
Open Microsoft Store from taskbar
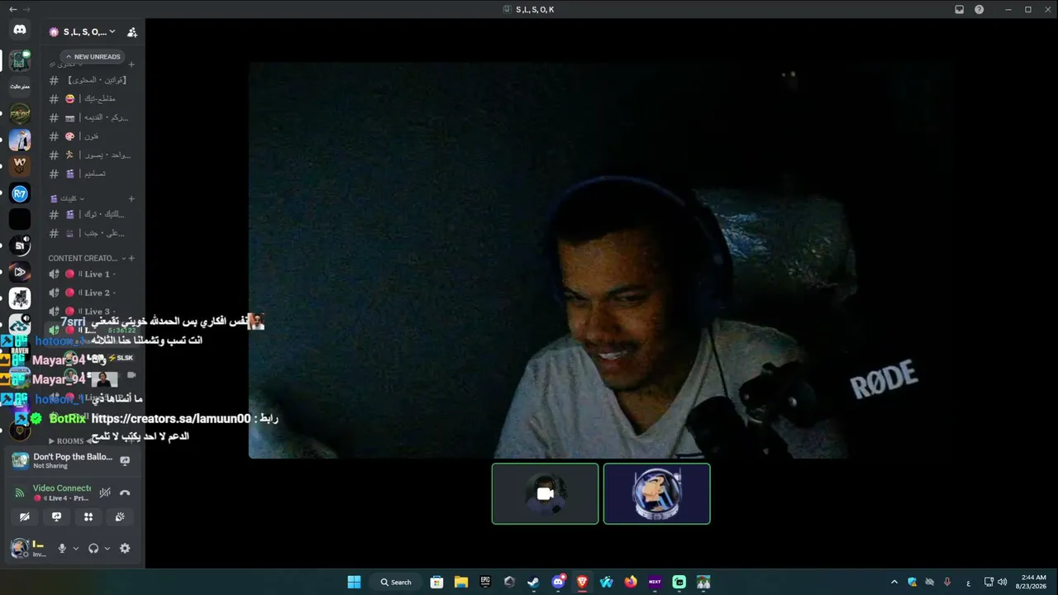(x=437, y=582)
